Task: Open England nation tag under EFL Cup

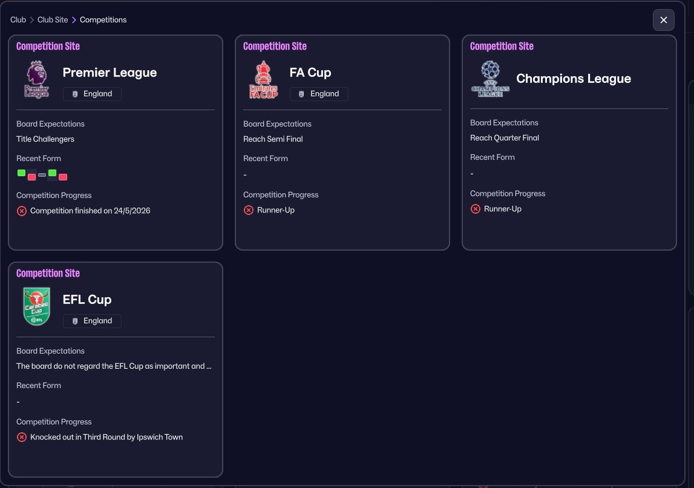Action: click(92, 321)
